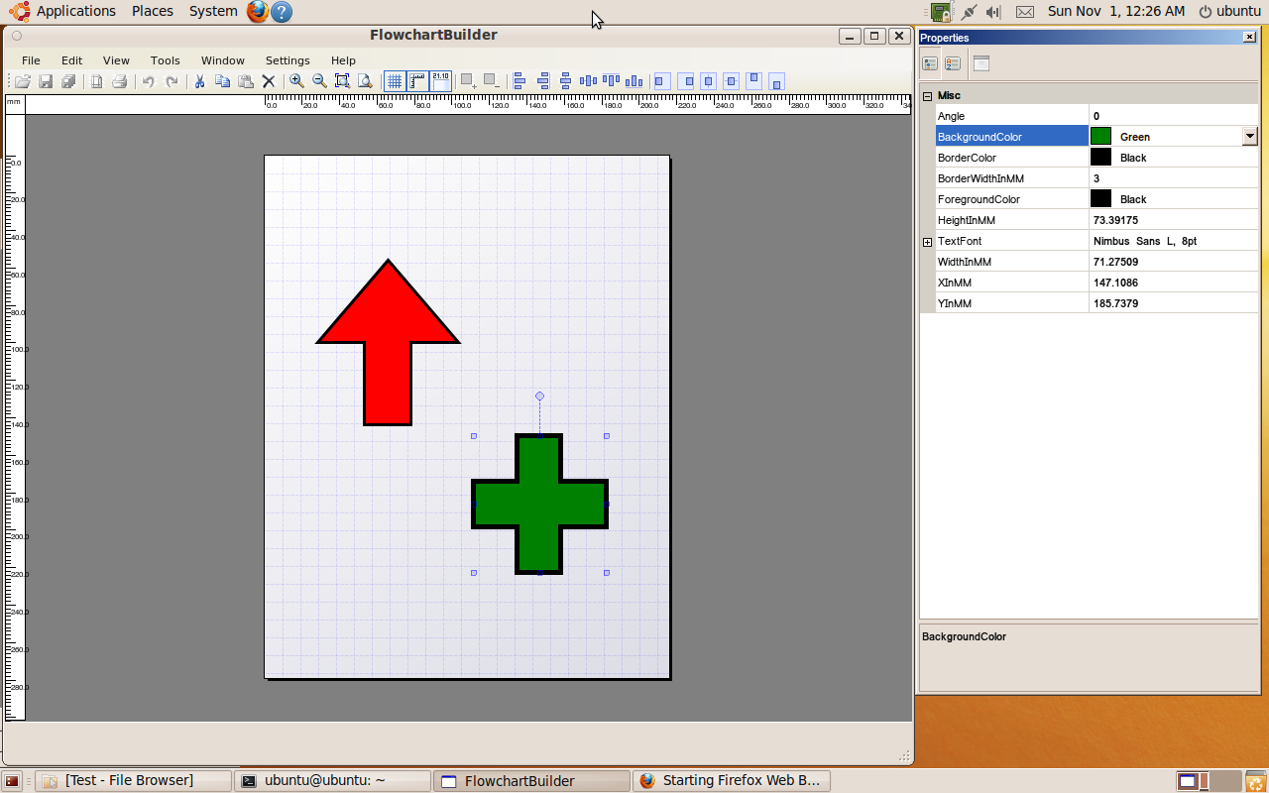Align shapes to horizontal centers
Viewport: 1269px width, 793px height.
[566, 81]
